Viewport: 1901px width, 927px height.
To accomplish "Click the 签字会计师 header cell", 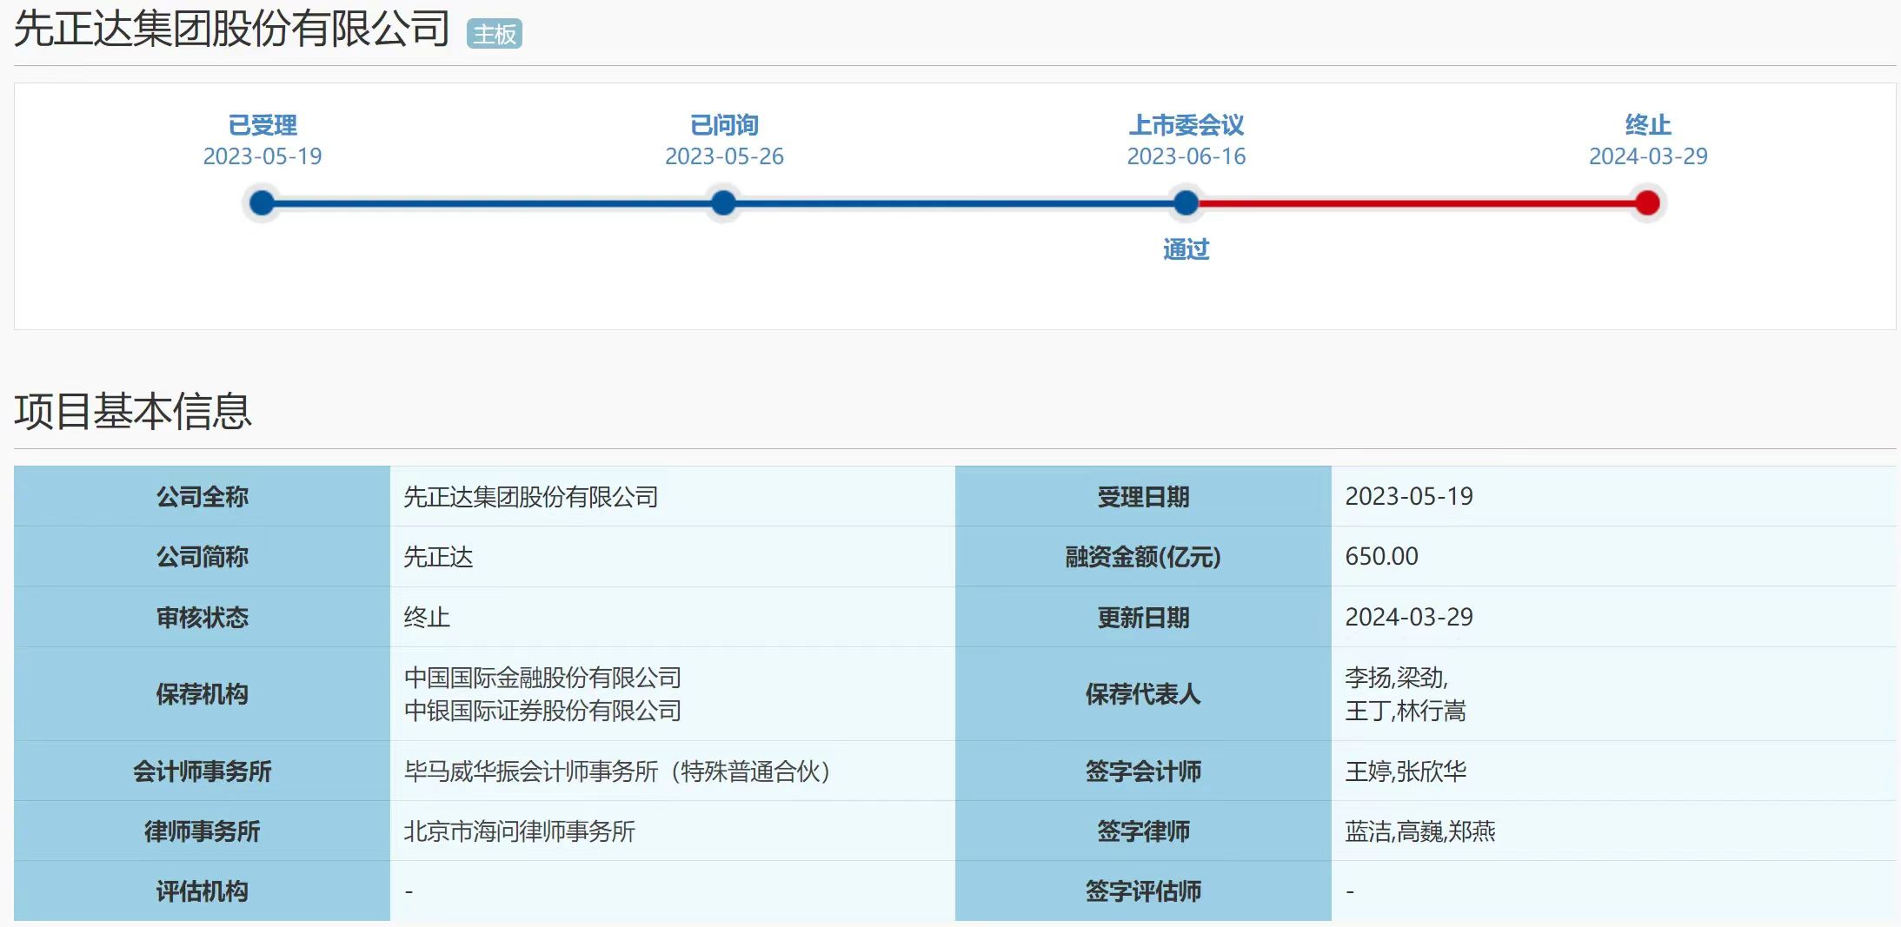I will (x=1143, y=771).
